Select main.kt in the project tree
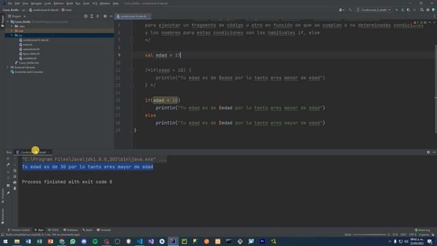The image size is (437, 246). tap(26, 44)
